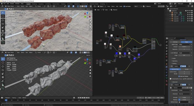Image resolution: width=194 pixels, height=106 pixels.
Task: Disable render for Cube camera icon
Action: [192, 15]
